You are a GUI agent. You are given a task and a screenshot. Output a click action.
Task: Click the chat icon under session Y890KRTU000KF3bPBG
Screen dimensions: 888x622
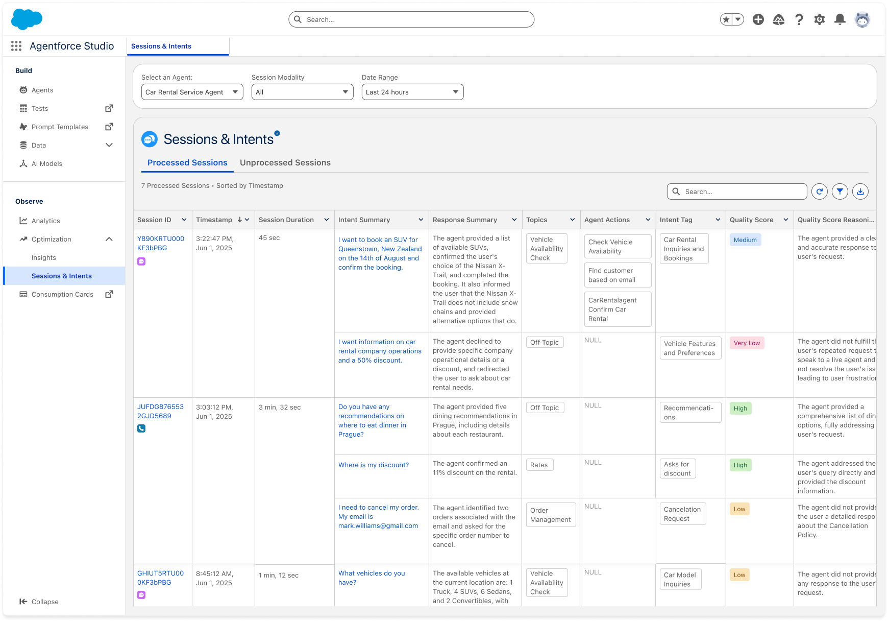click(x=141, y=261)
